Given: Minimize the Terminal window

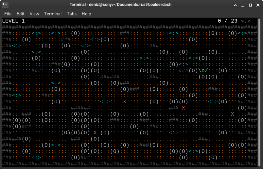Looking at the screenshot, I should click(242, 5).
